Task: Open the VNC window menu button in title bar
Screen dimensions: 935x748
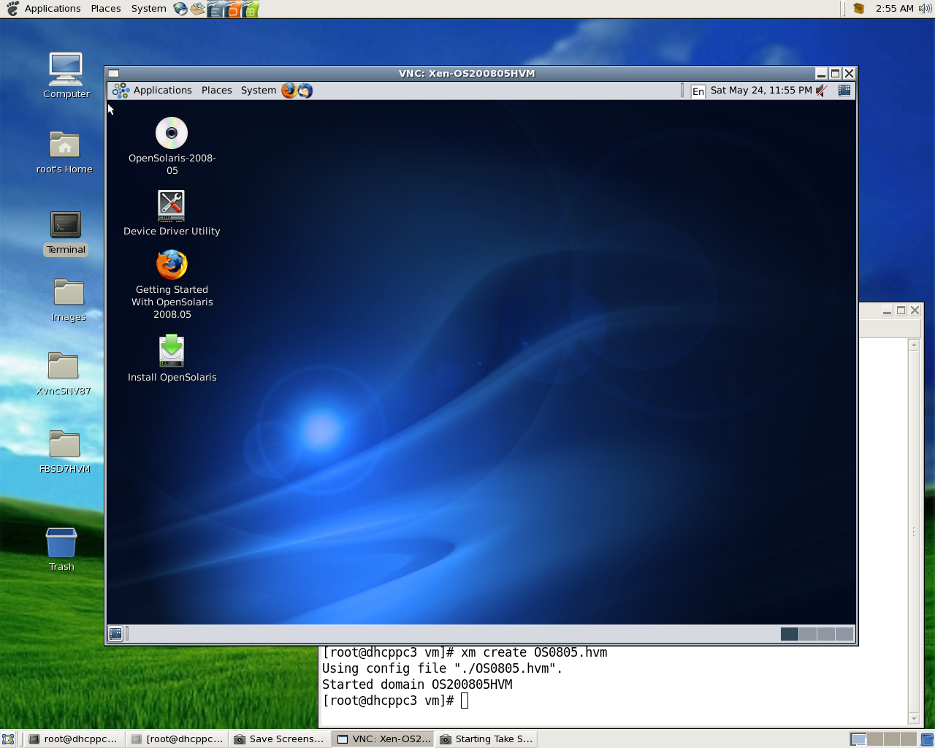Action: [x=114, y=73]
